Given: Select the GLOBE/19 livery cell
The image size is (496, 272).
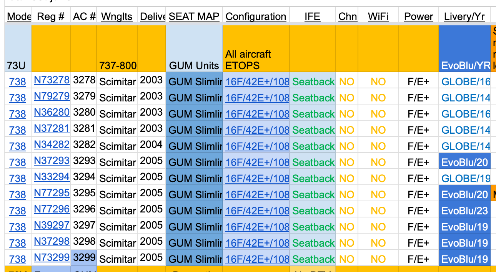Looking at the screenshot, I should [464, 178].
